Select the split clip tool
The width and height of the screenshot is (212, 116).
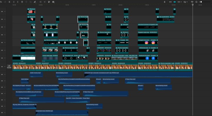9,2
